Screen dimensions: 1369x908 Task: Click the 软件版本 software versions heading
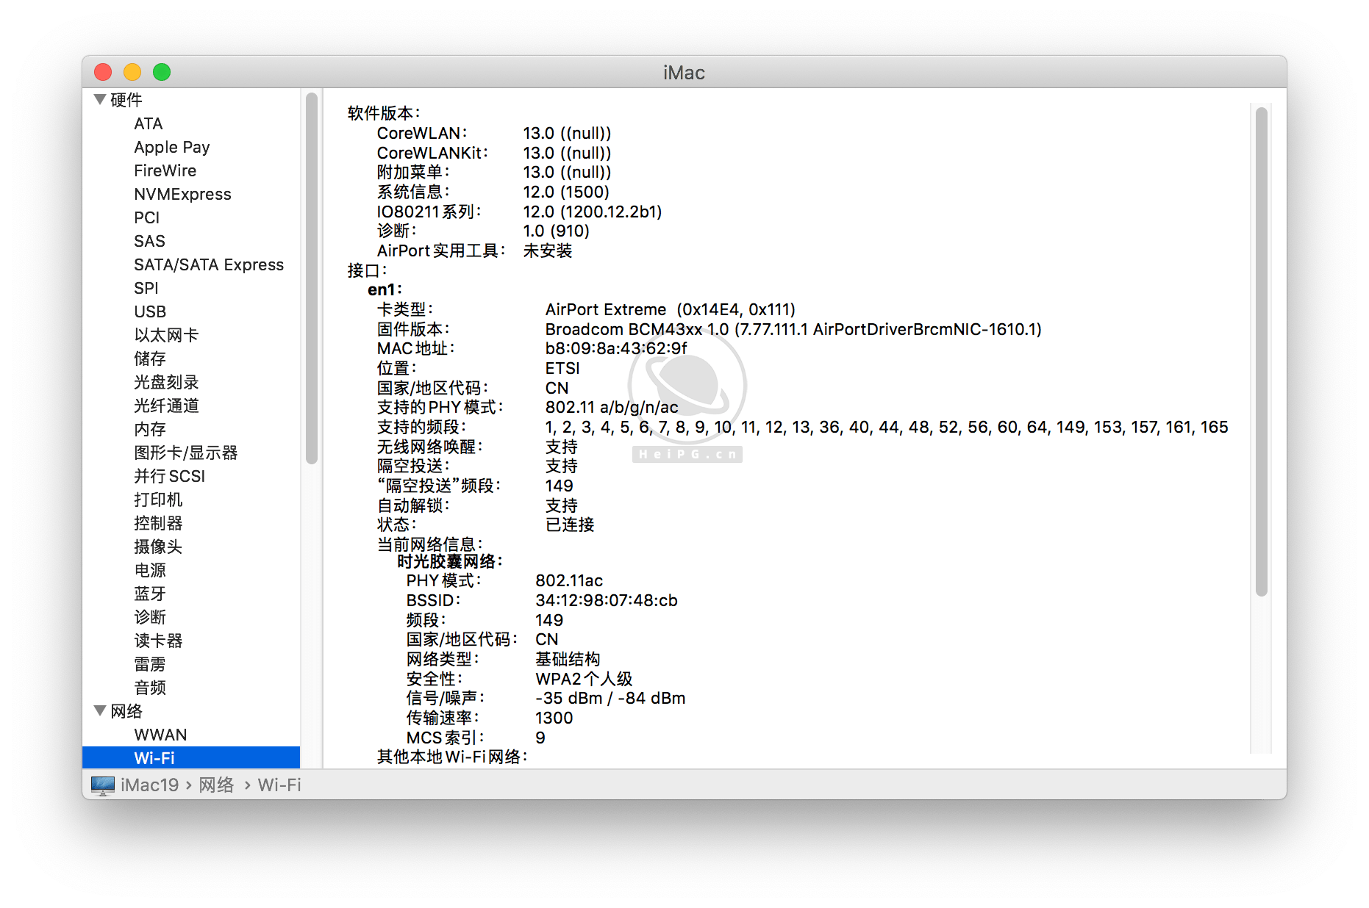pos(384,113)
